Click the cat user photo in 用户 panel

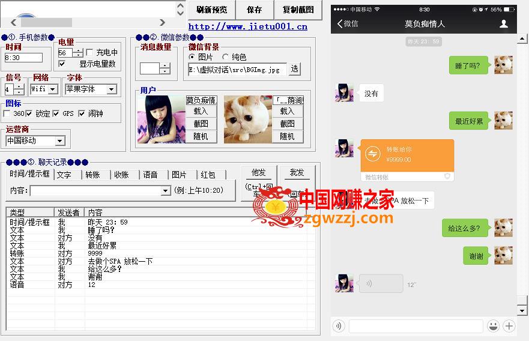248,119
